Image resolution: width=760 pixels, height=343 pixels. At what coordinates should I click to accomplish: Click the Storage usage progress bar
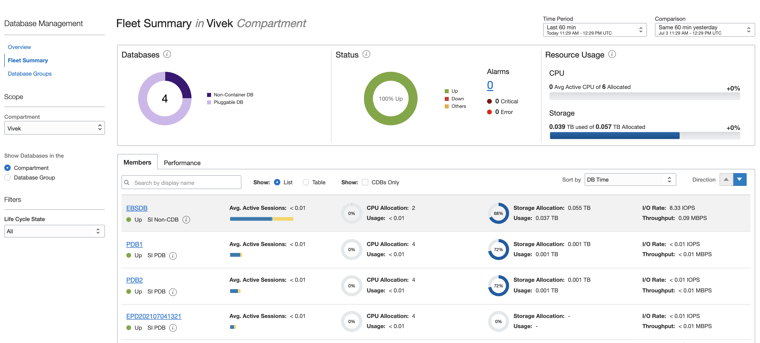[x=644, y=136]
